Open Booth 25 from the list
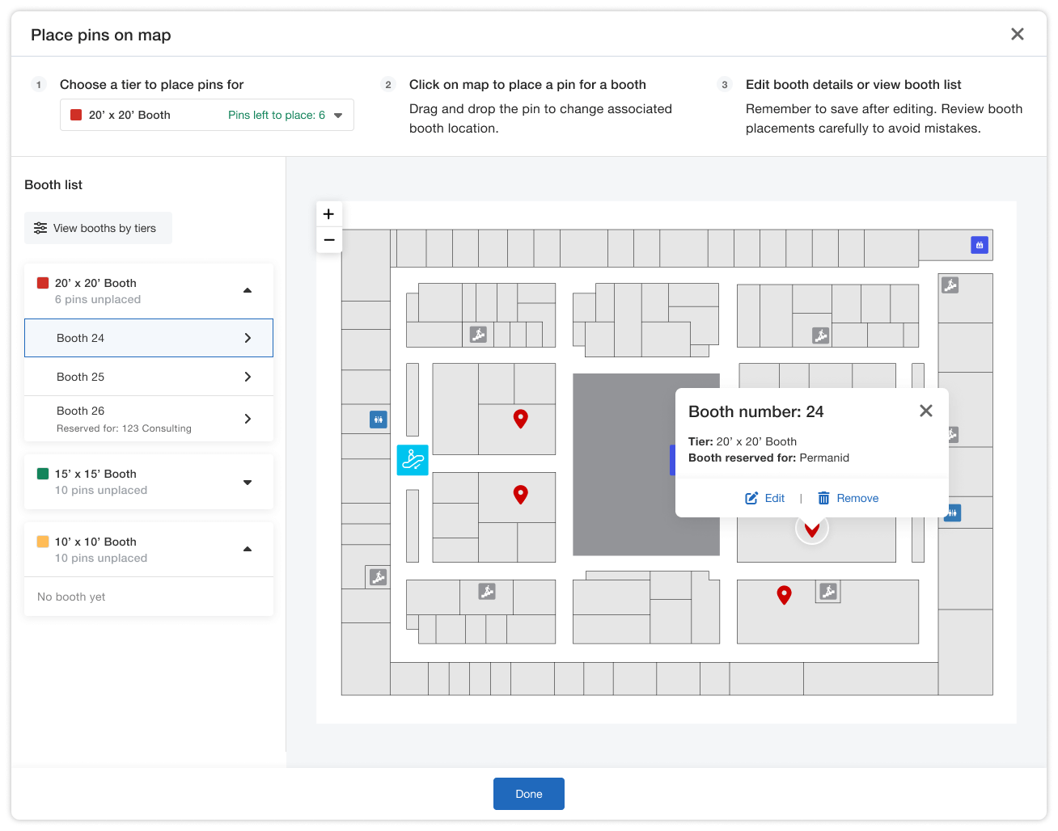The image size is (1058, 831). click(x=149, y=377)
